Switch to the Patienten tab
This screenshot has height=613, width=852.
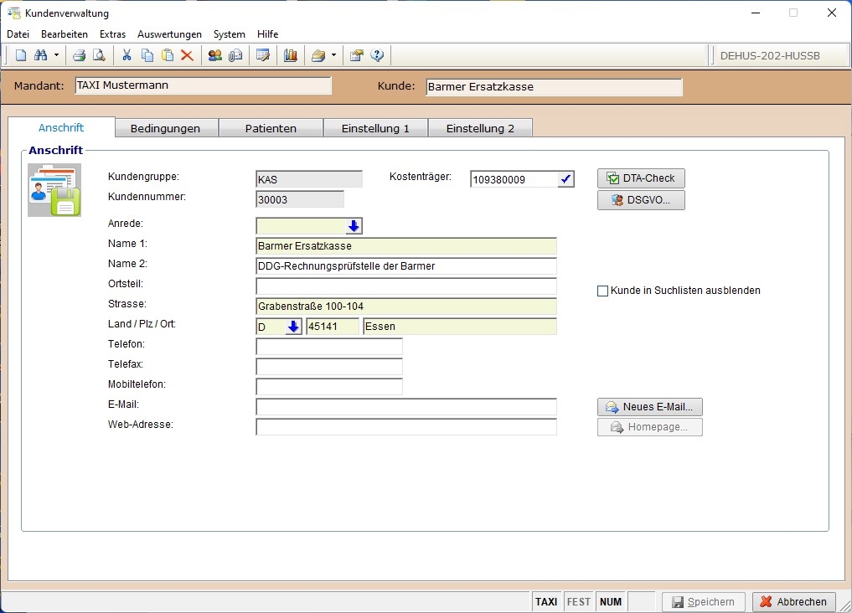[271, 129]
